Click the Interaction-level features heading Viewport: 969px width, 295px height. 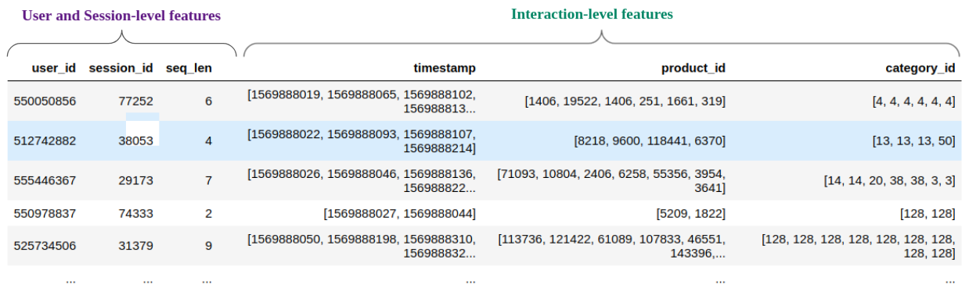click(592, 14)
